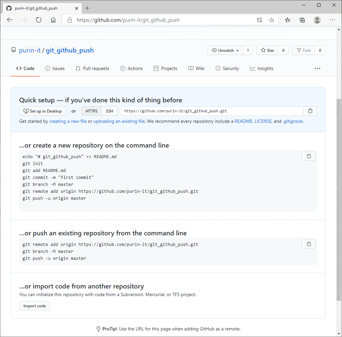Click the repository clone URL text field
The height and width of the screenshot is (337, 342).
(x=212, y=111)
